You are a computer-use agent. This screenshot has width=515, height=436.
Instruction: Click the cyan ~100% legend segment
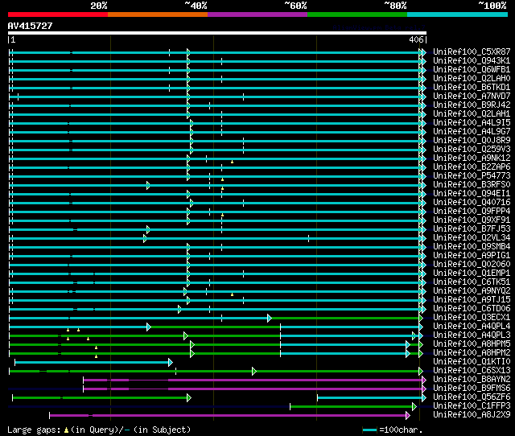(456, 14)
